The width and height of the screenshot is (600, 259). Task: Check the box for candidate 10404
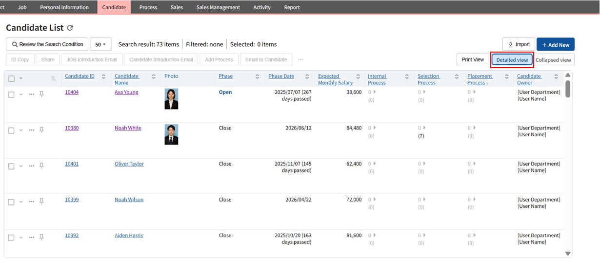click(11, 95)
